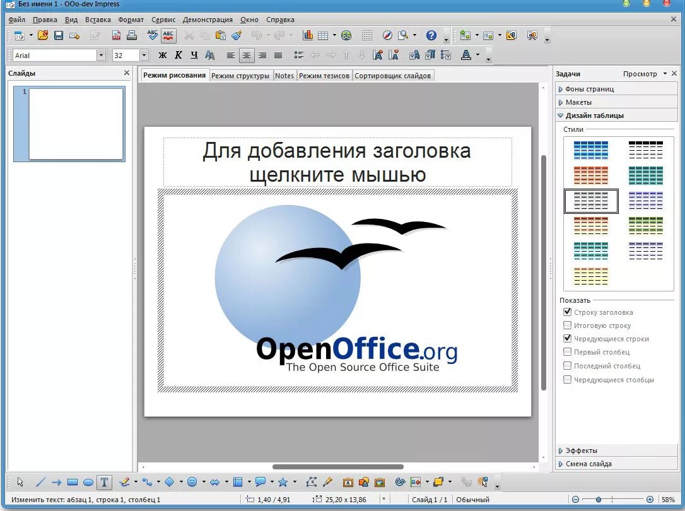
Task: Justify the text alignment
Action: tap(278, 55)
